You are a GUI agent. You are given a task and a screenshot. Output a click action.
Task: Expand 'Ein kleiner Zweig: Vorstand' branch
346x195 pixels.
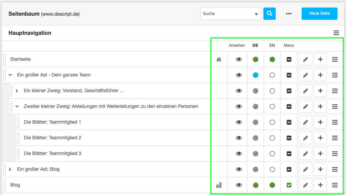pyautogui.click(x=17, y=91)
